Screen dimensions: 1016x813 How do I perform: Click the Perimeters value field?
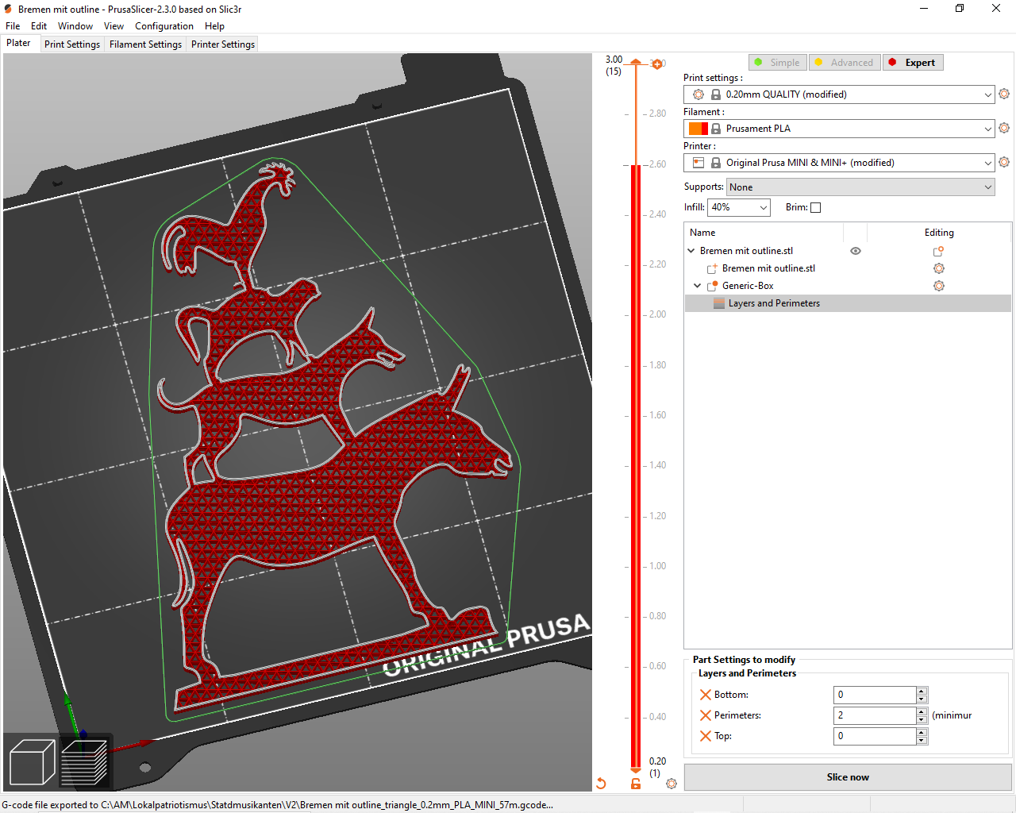[x=875, y=715]
